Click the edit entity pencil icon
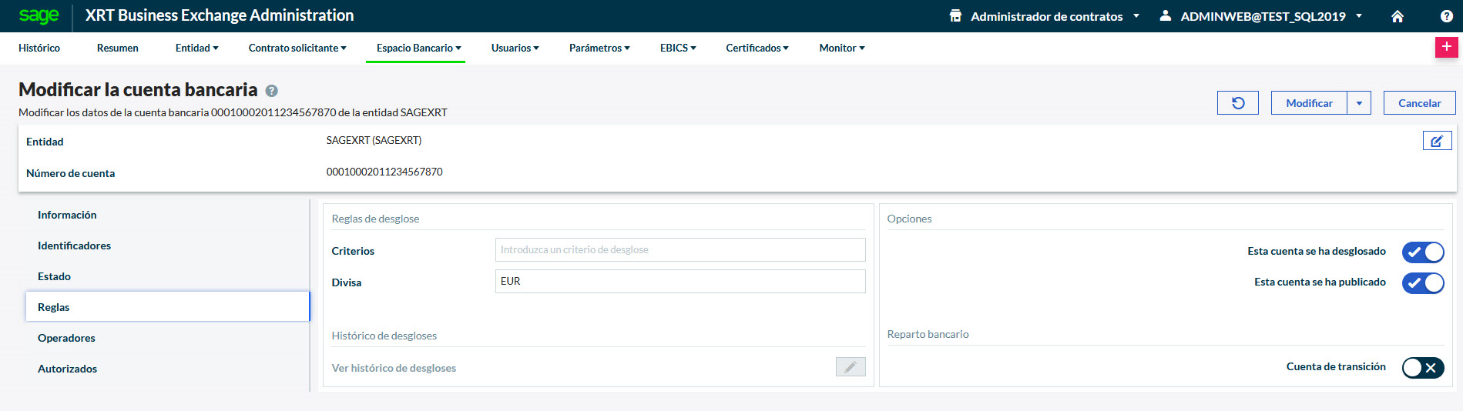Viewport: 1463px width, 411px height. click(1437, 141)
